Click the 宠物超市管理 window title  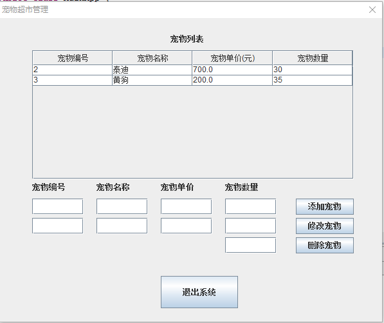coord(25,10)
